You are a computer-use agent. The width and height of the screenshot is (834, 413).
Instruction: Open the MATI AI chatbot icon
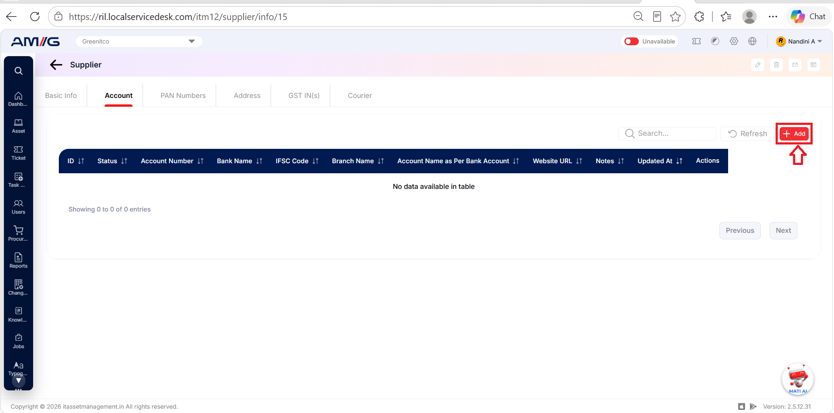point(798,379)
